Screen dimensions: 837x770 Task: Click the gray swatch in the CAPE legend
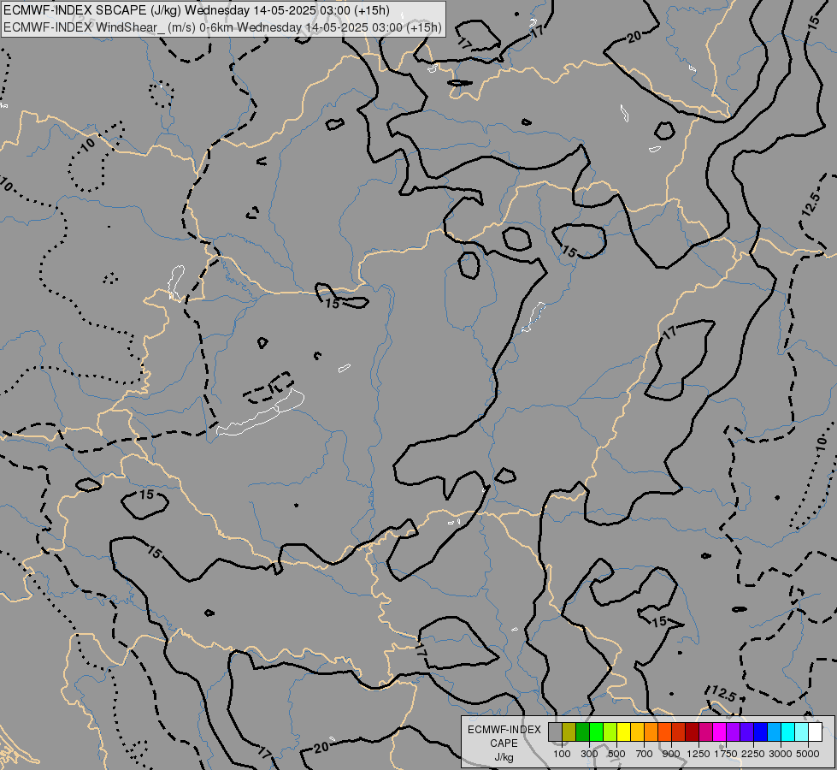[x=555, y=731]
